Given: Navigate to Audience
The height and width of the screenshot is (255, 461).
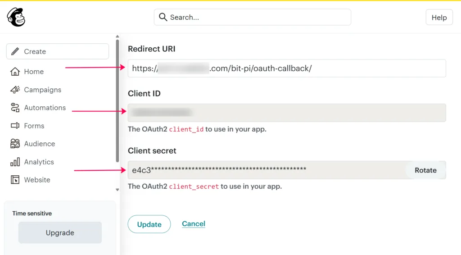Looking at the screenshot, I should 40,144.
